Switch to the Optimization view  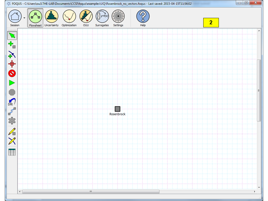[x=69, y=17]
